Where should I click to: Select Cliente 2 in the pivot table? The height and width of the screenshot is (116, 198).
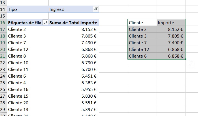[28, 29]
